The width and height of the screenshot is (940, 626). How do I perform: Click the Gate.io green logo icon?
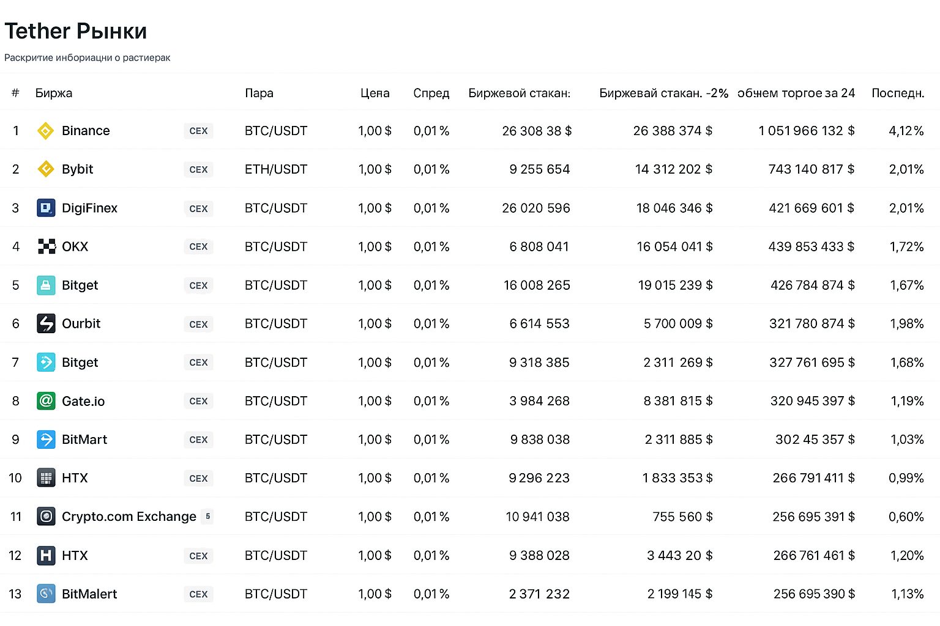point(46,401)
